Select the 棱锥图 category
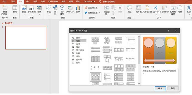 pos(79,60)
